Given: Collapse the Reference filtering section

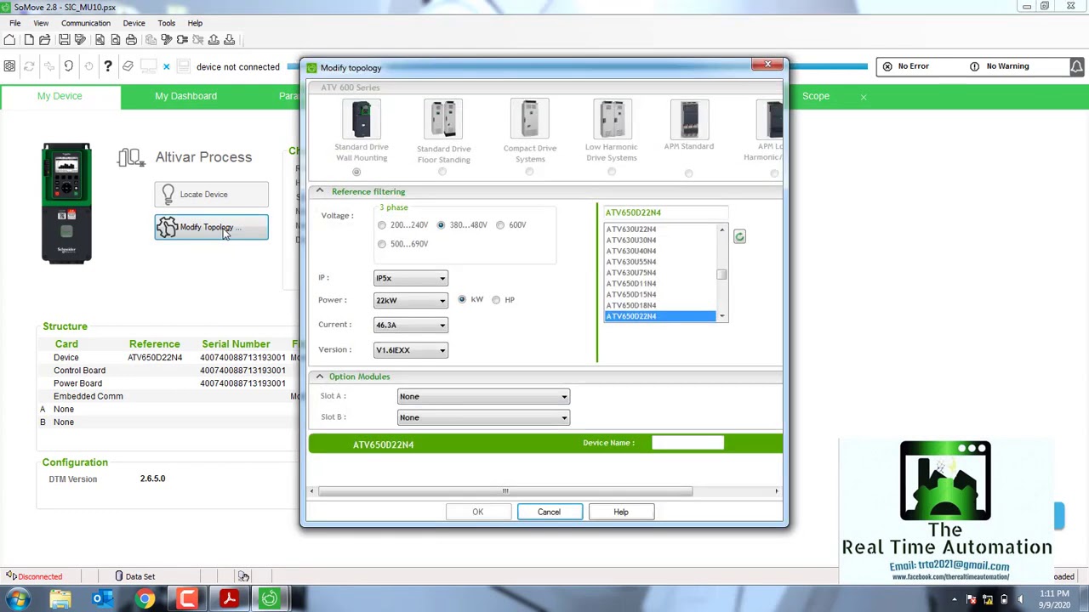Looking at the screenshot, I should (320, 191).
